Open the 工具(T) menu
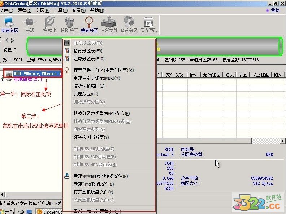286x214 pixels. [61, 10]
